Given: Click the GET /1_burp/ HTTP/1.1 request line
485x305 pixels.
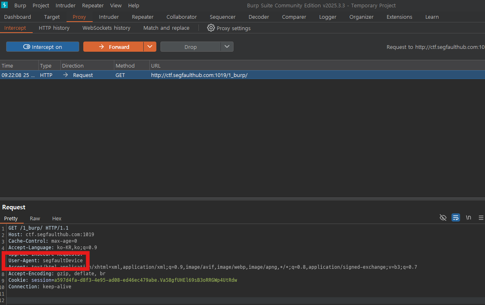Looking at the screenshot, I should point(38,228).
